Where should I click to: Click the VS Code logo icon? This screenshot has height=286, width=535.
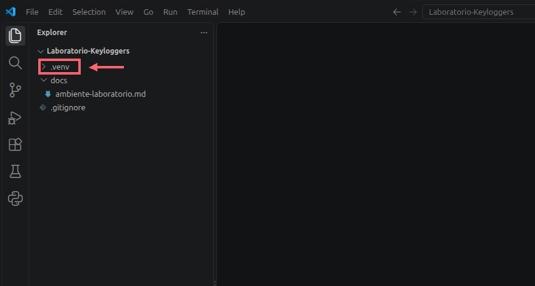(10, 12)
